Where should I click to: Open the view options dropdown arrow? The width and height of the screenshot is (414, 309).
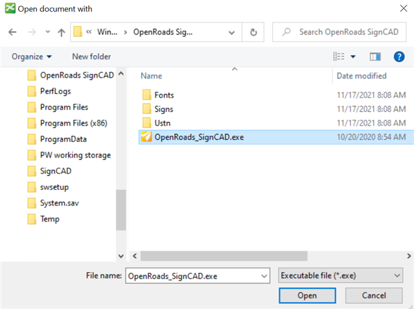(x=353, y=56)
